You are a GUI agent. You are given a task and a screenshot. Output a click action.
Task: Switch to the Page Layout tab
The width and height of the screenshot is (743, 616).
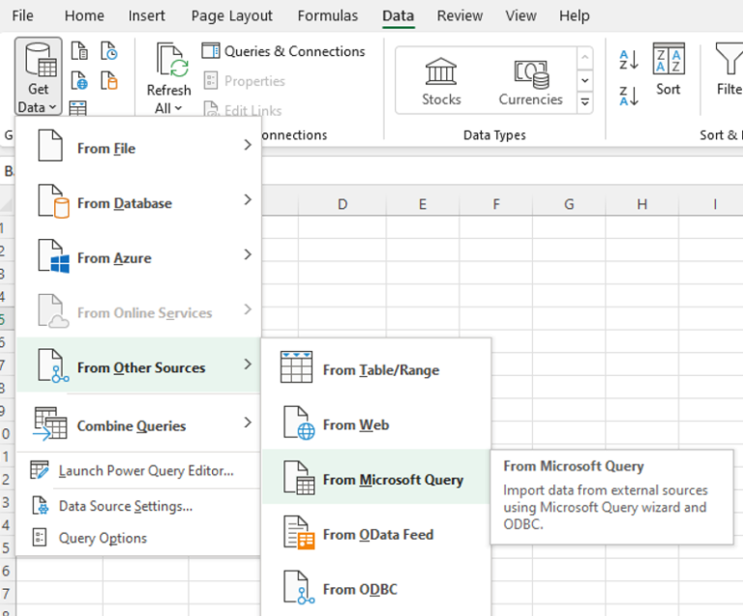tap(232, 15)
